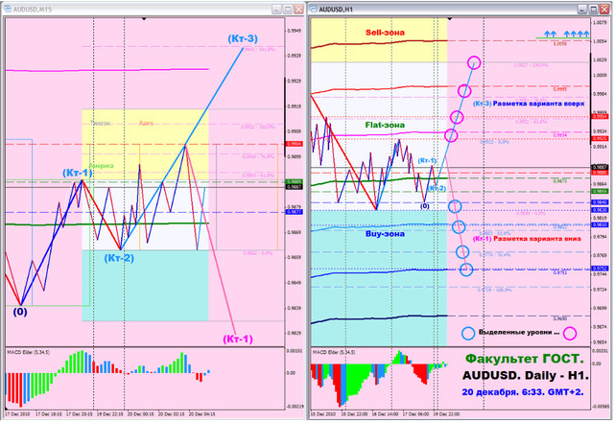Screen dimensions: 614x422
Task: Click the MACD Elder label in H1 window
Action: point(334,352)
